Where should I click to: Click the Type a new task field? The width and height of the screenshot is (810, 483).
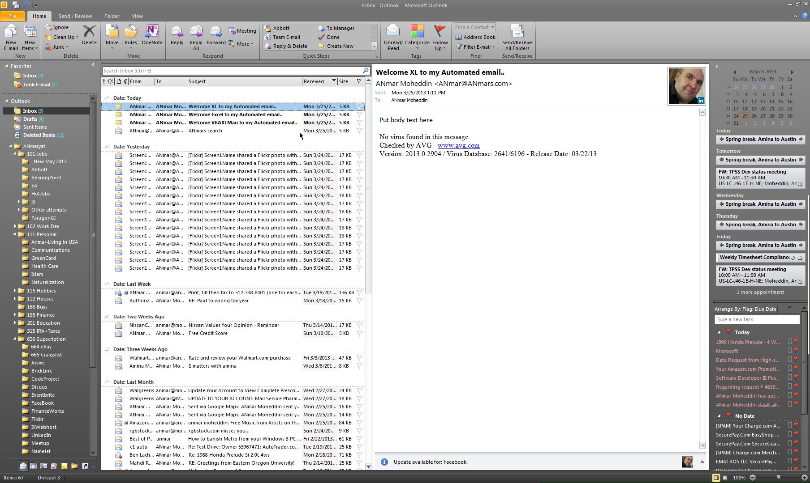pos(757,319)
